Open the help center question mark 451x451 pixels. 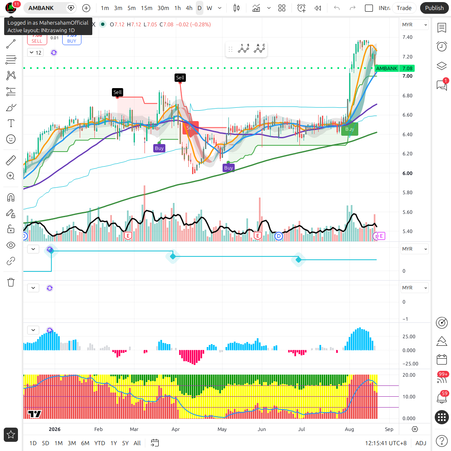[442, 441]
